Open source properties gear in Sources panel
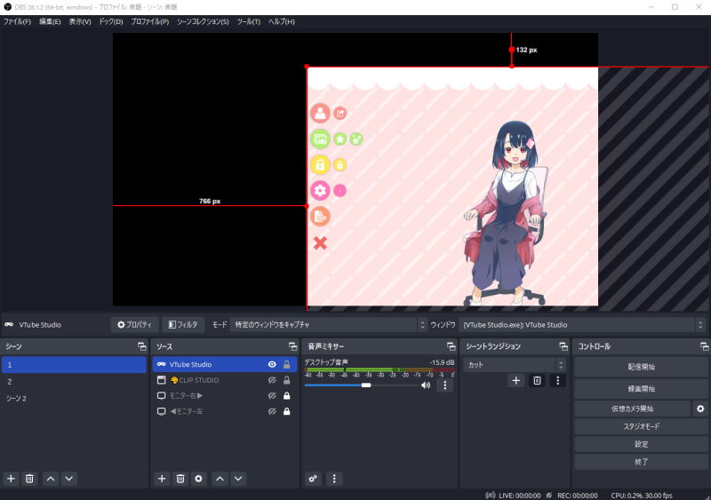The height and width of the screenshot is (500, 711). 198,479
